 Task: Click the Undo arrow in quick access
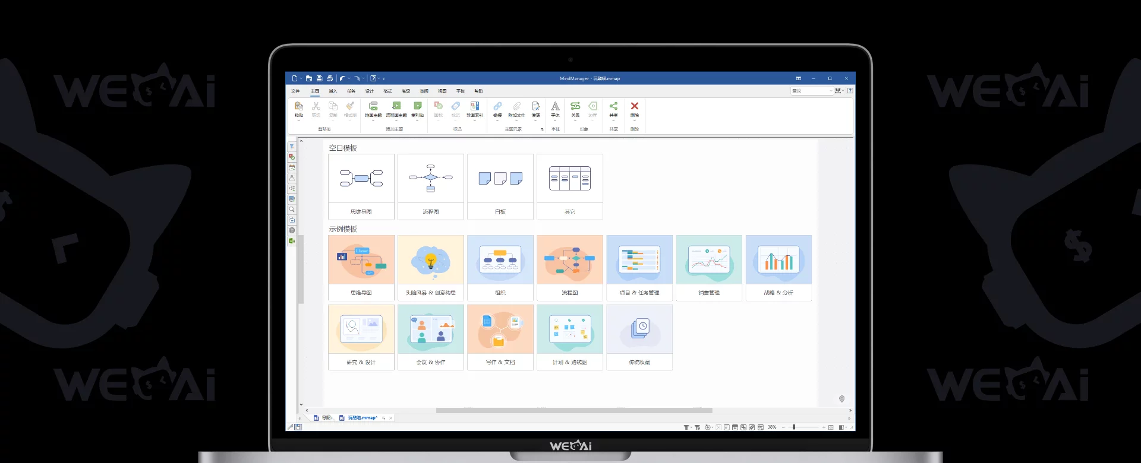click(x=342, y=78)
